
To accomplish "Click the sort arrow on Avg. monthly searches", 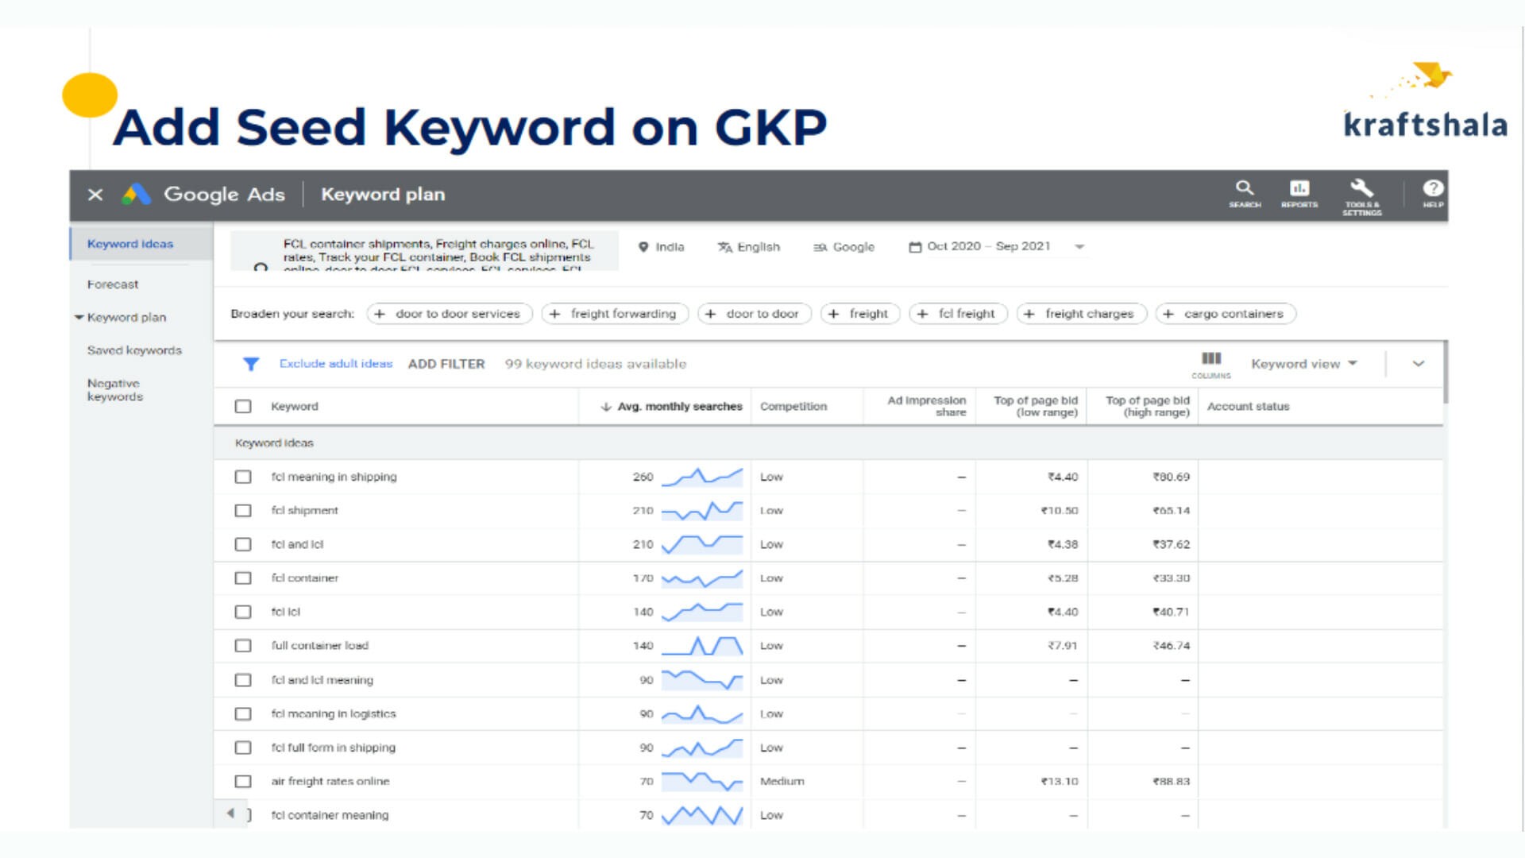I will (606, 407).
